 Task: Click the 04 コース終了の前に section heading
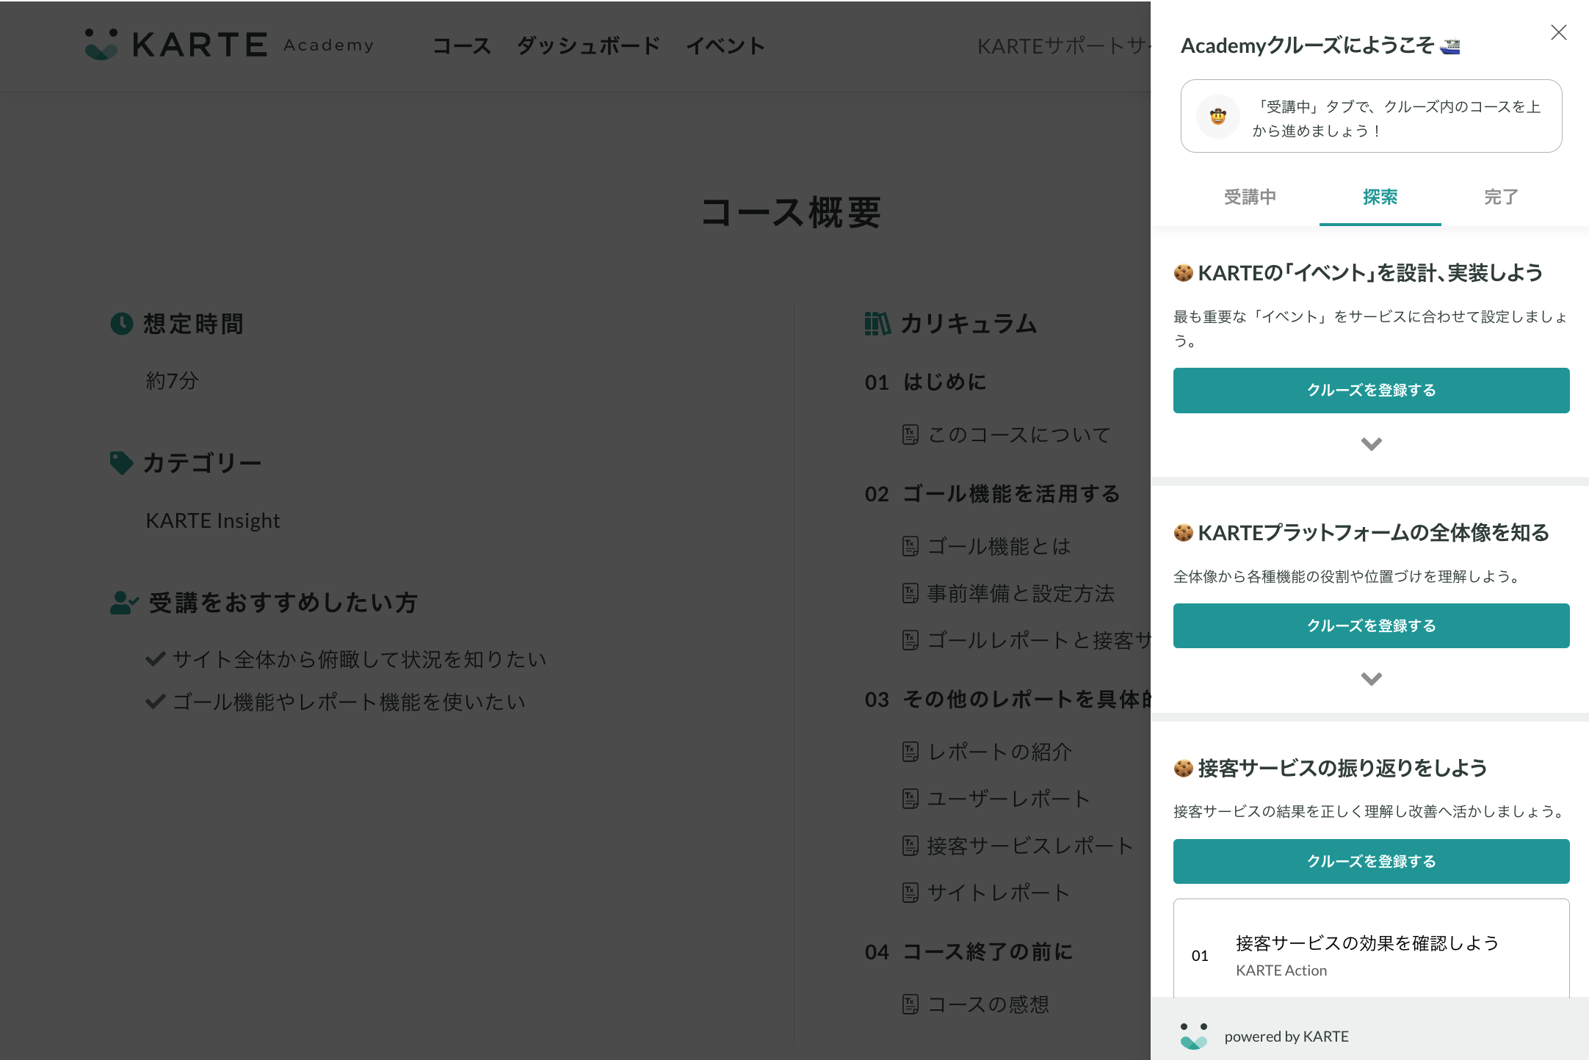[x=969, y=951]
